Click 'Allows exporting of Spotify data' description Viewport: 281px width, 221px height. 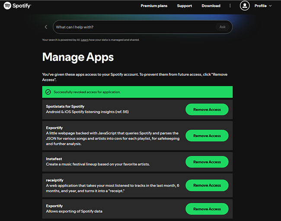pos(74,211)
